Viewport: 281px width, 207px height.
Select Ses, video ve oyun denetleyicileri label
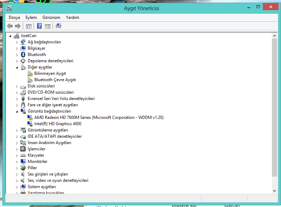[x=58, y=180]
